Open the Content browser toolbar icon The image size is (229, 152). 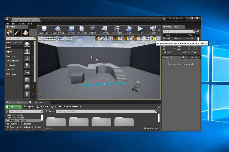(71, 30)
